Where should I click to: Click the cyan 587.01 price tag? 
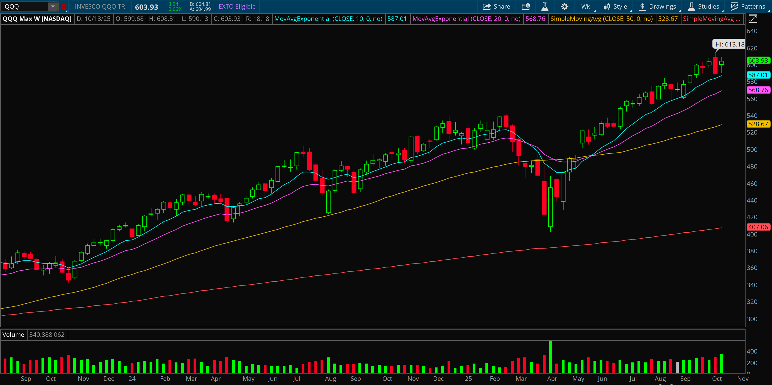pos(758,75)
